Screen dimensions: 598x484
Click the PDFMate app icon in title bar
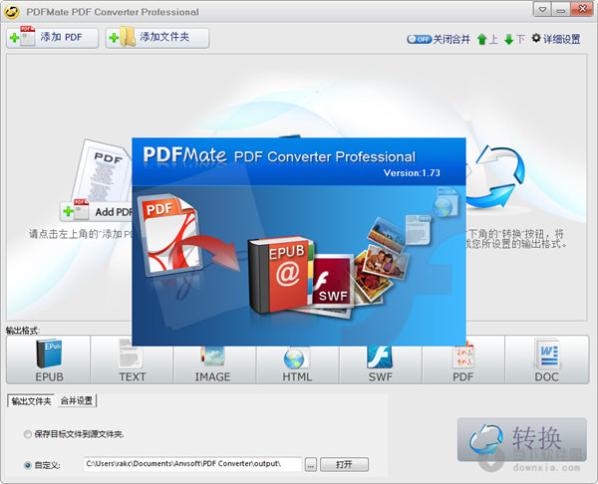coord(12,12)
